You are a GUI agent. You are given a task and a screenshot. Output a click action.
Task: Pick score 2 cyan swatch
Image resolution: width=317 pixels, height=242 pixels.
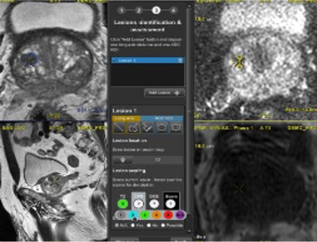[x=133, y=215]
